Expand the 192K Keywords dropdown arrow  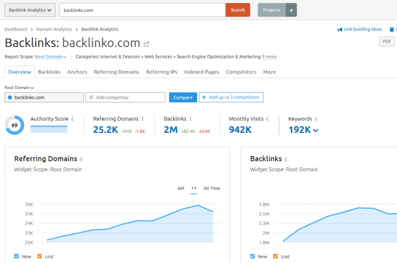[x=316, y=131]
